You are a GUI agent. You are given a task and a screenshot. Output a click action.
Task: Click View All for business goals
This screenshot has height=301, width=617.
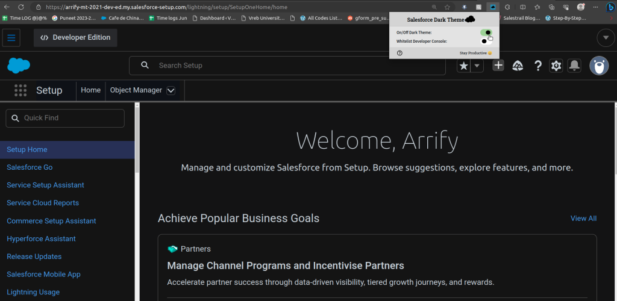click(583, 219)
